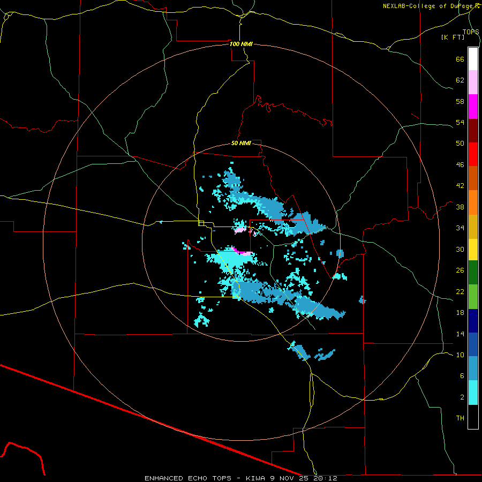
Task: Click the "42" legend value
Action: tap(460, 186)
